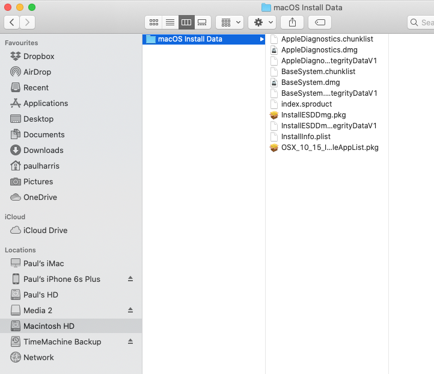Open the Action gear menu
Screen dimensions: 434x374
(x=262, y=22)
